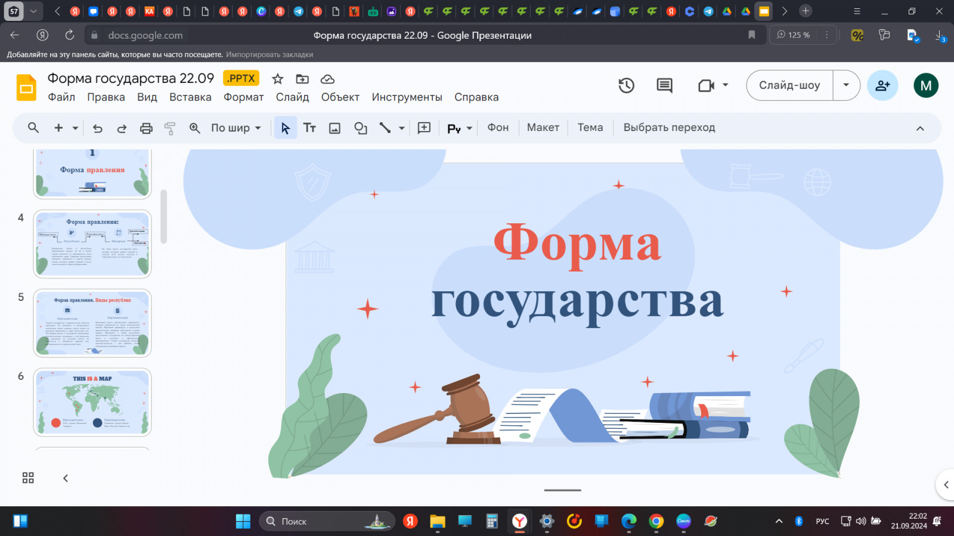Collapse the menus with toolbar chevron

pyautogui.click(x=920, y=128)
